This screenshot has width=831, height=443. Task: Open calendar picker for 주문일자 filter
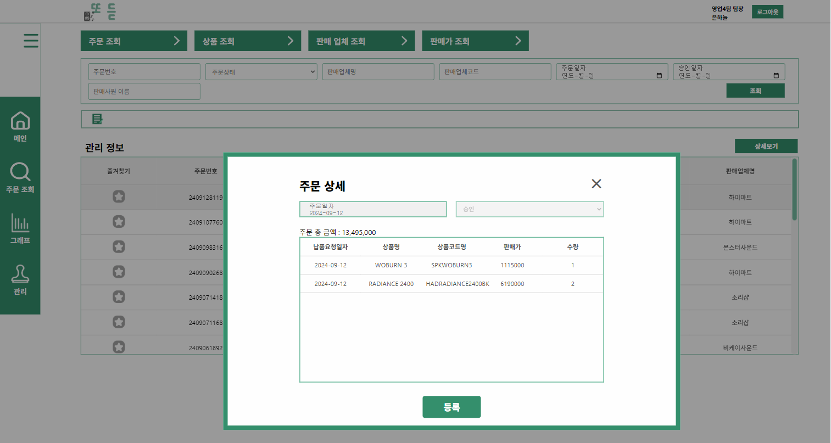[x=659, y=76]
